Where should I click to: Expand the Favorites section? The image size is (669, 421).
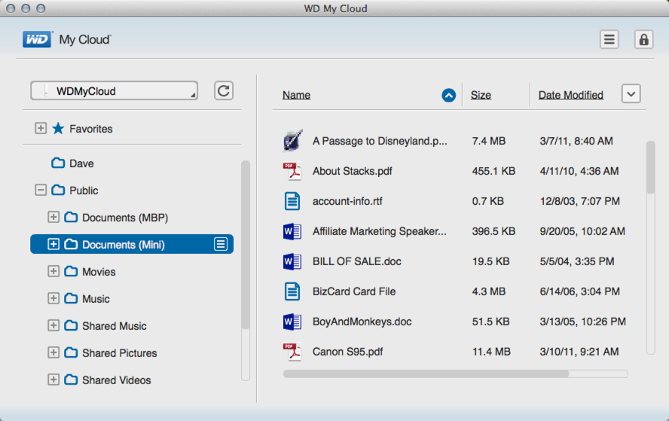pos(41,128)
